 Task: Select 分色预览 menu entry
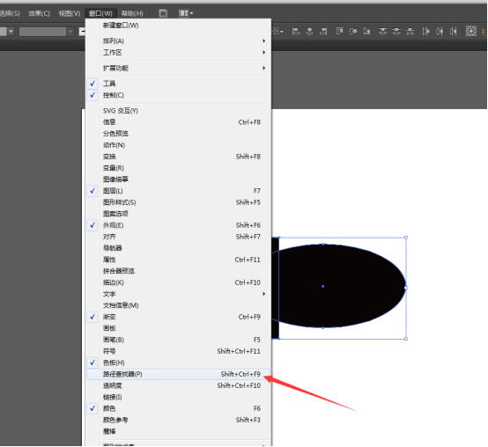coord(179,134)
